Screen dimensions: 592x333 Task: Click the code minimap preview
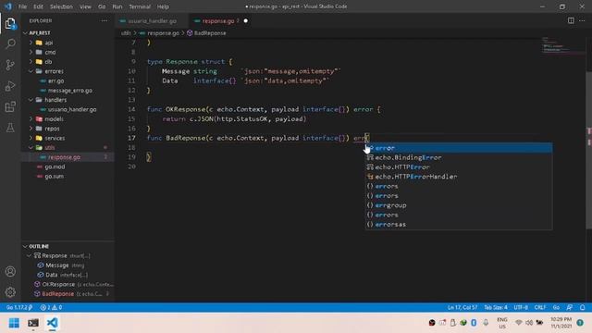coord(562,46)
